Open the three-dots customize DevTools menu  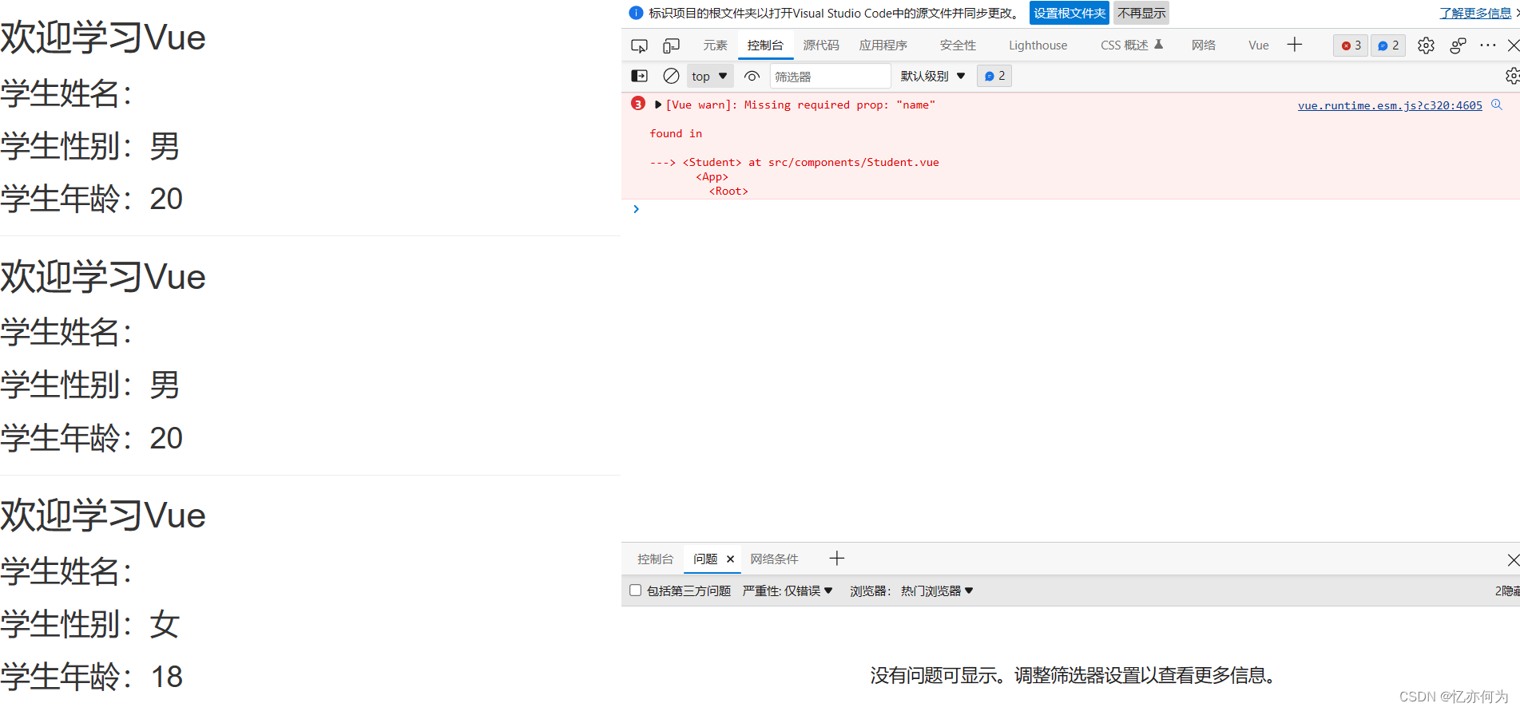pyautogui.click(x=1487, y=45)
